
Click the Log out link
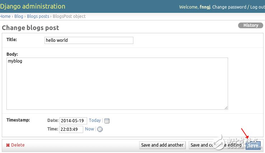257,7
